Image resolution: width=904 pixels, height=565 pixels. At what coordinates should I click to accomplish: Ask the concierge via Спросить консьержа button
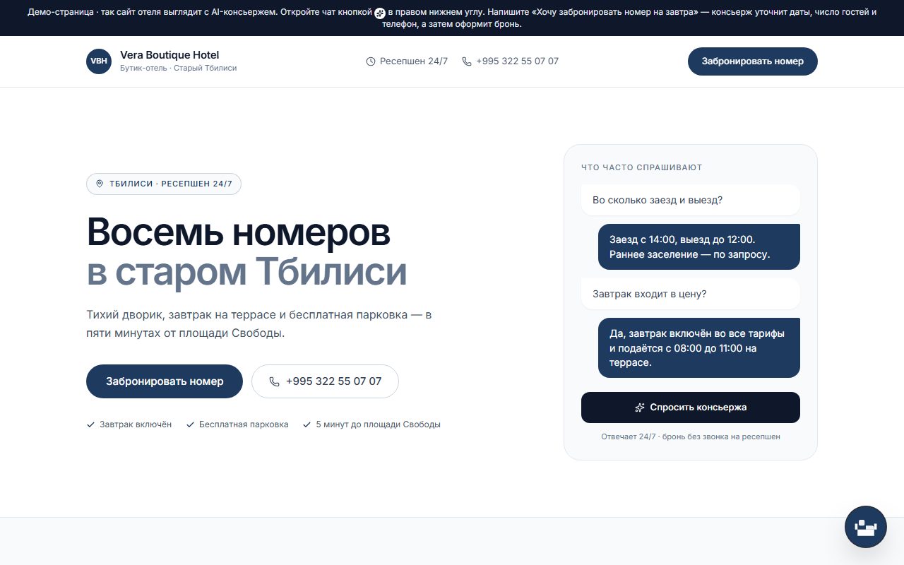tap(691, 408)
